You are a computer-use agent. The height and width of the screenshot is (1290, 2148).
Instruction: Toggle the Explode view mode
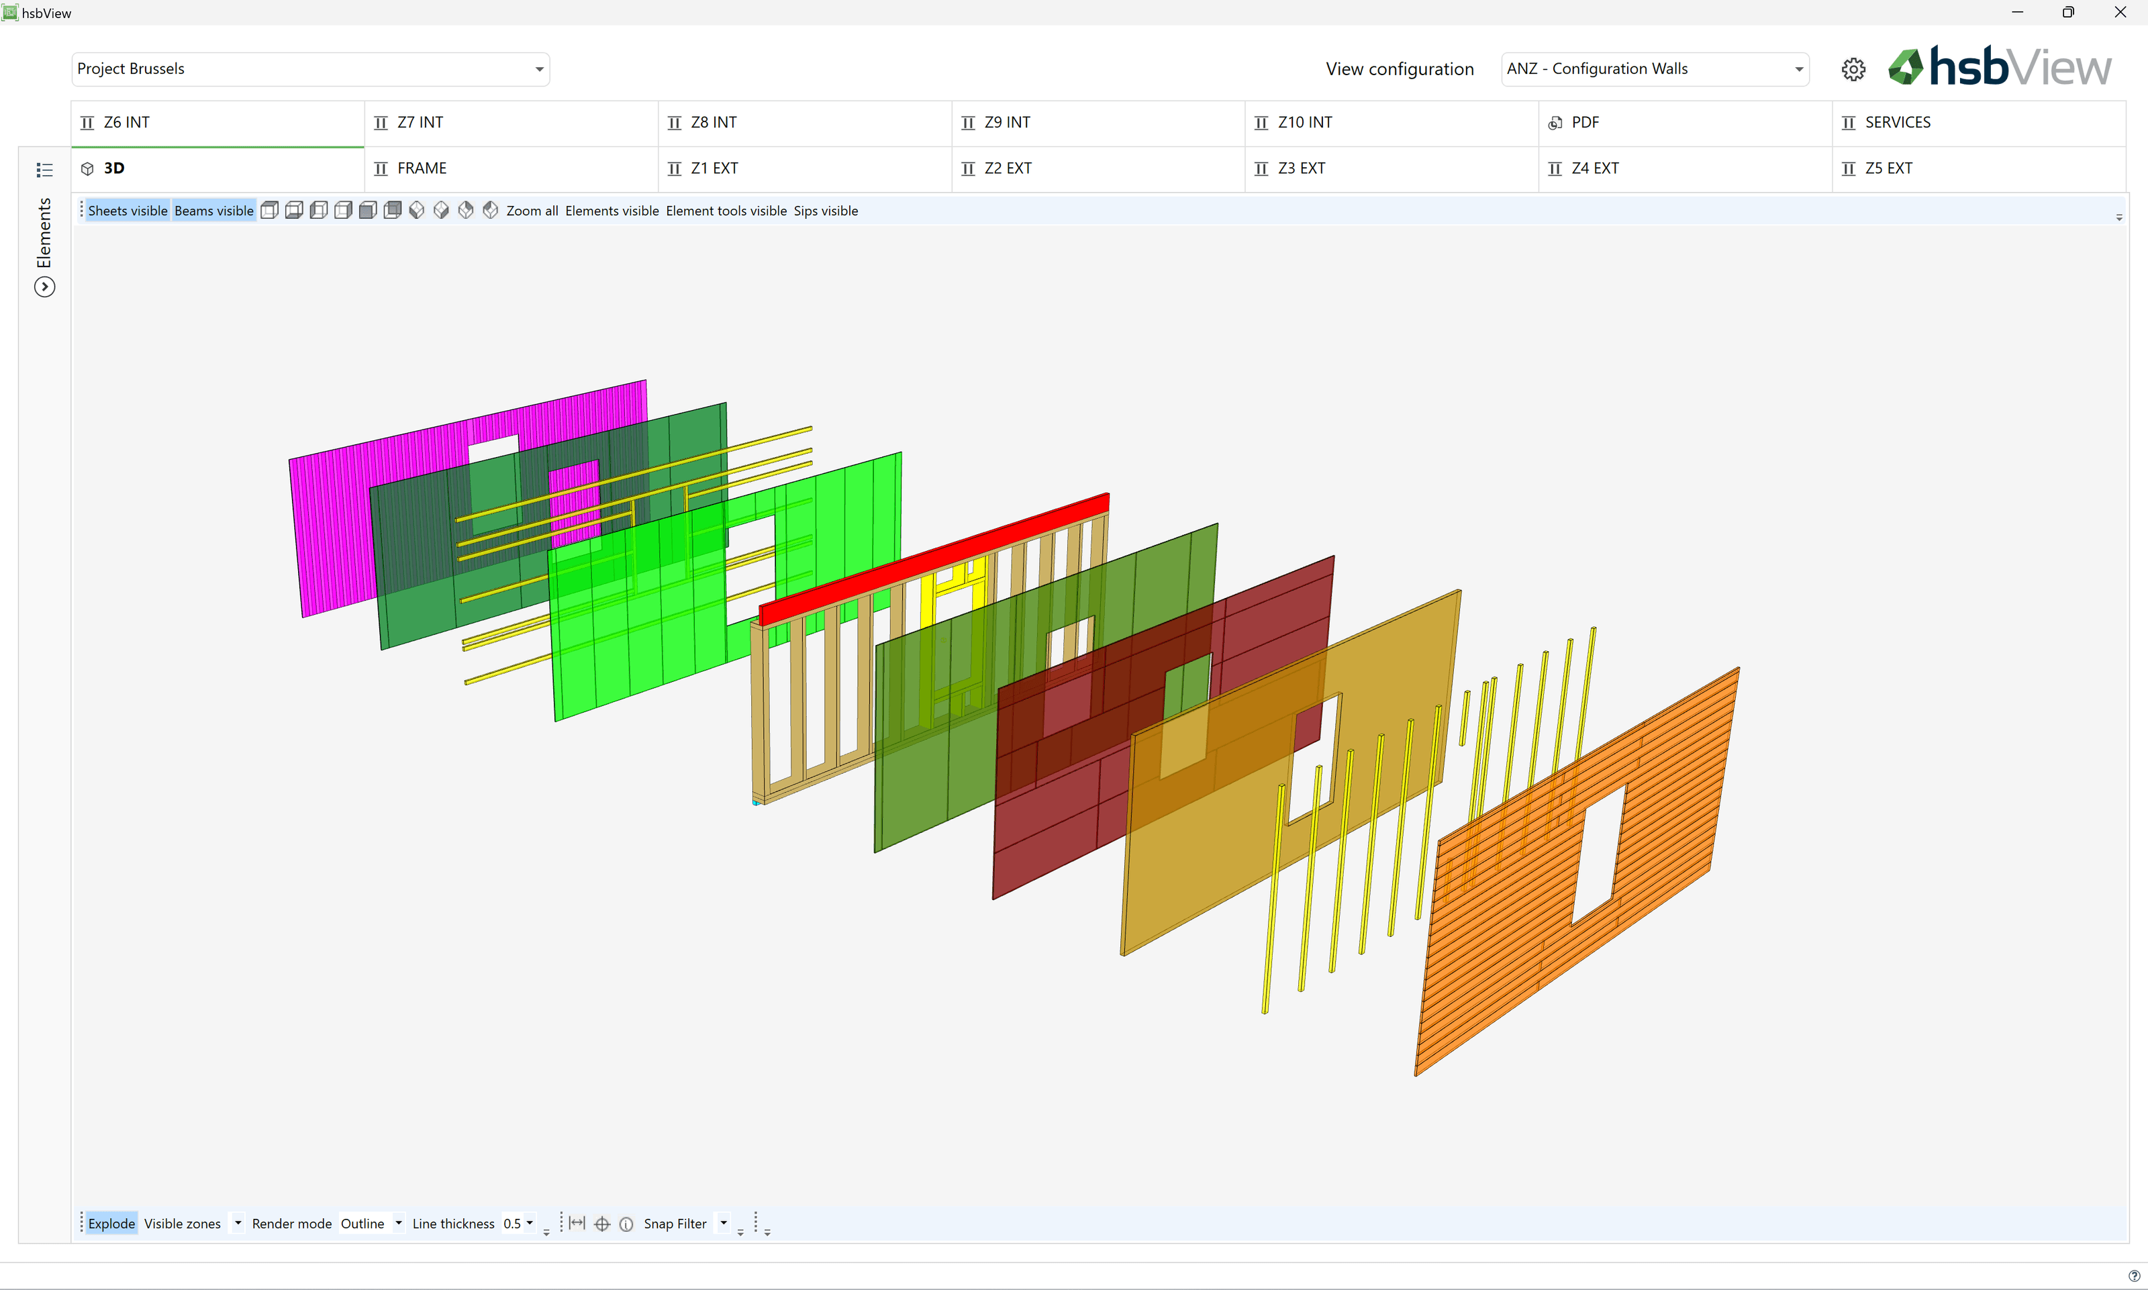111,1224
